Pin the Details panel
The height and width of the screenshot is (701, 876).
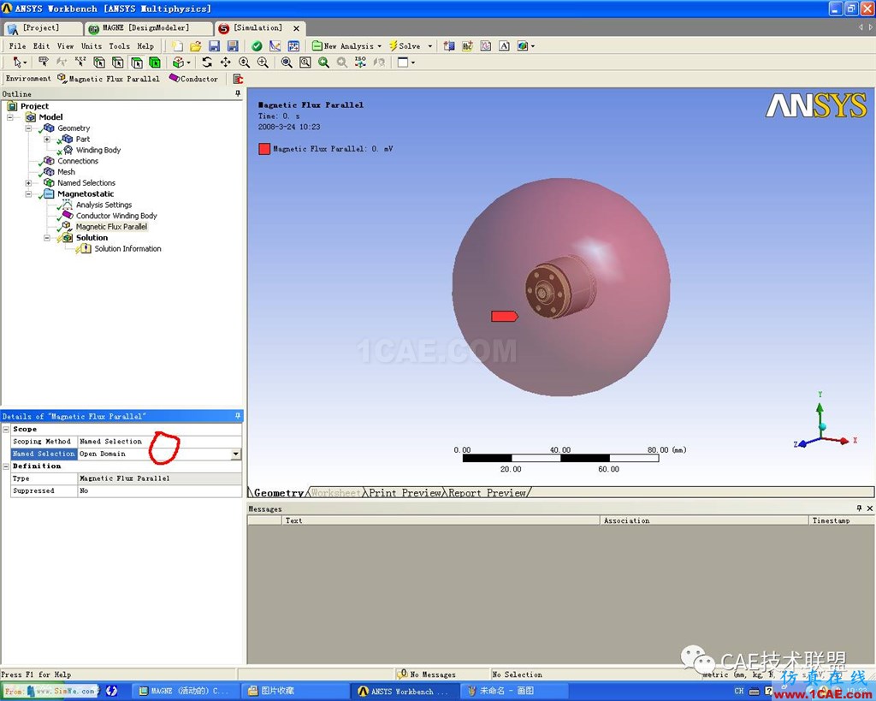[238, 416]
